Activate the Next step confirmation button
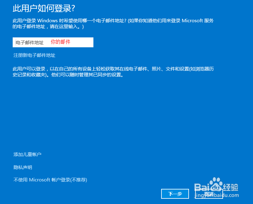The height and width of the screenshot is (204, 253). coord(175,194)
